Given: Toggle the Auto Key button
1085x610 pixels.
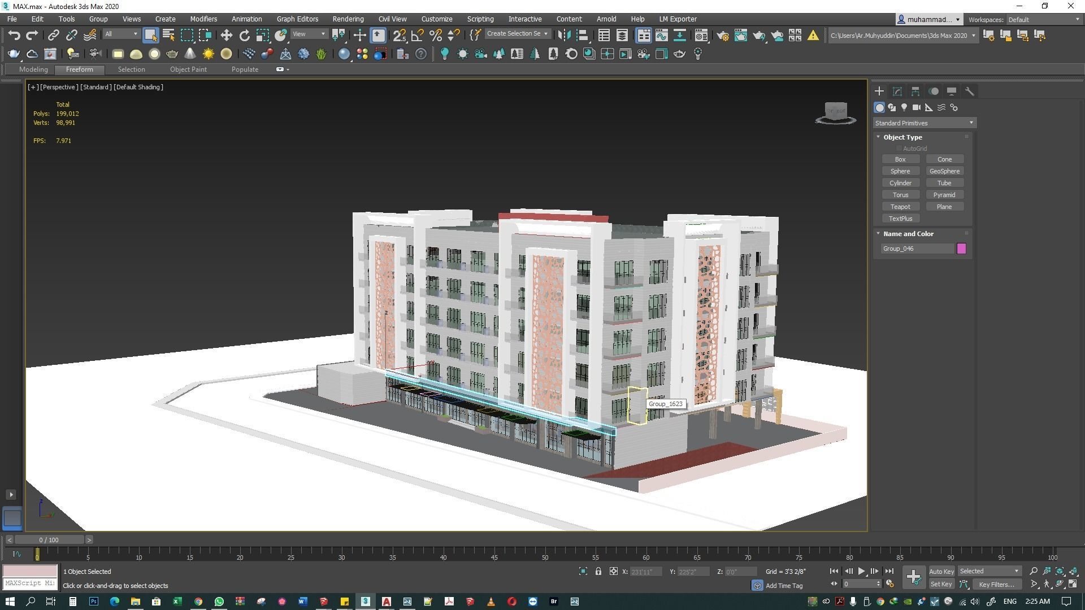Looking at the screenshot, I should click(941, 572).
